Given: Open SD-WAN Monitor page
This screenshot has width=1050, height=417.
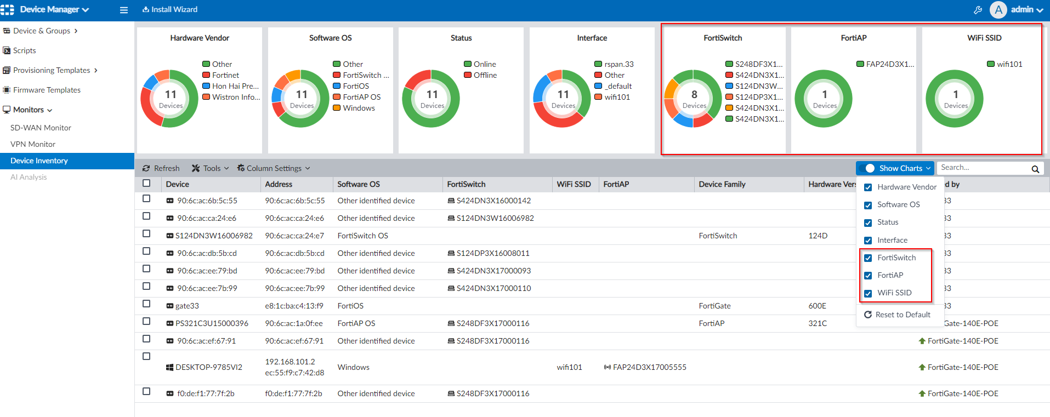Looking at the screenshot, I should [x=41, y=128].
